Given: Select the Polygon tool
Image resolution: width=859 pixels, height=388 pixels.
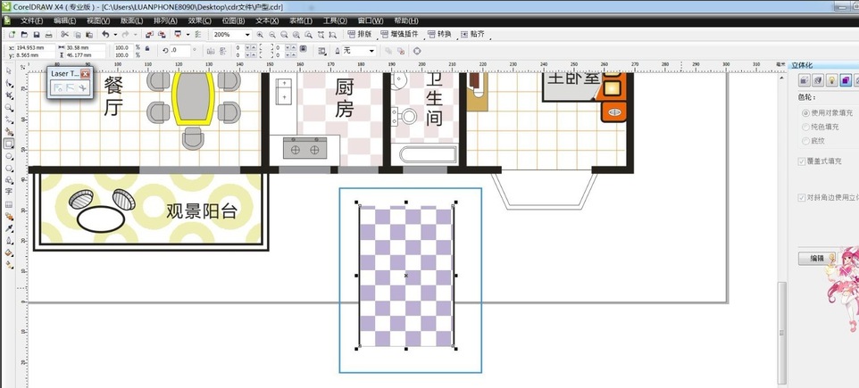Looking at the screenshot, I should point(9,168).
